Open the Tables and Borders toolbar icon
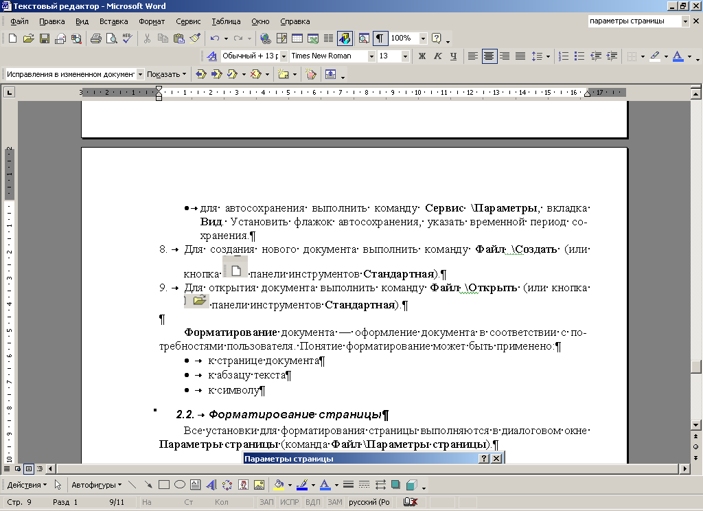 (281, 38)
